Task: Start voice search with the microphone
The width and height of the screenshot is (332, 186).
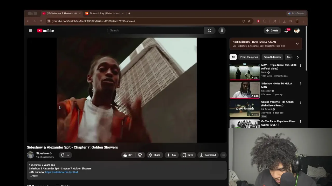Action: tap(222, 30)
